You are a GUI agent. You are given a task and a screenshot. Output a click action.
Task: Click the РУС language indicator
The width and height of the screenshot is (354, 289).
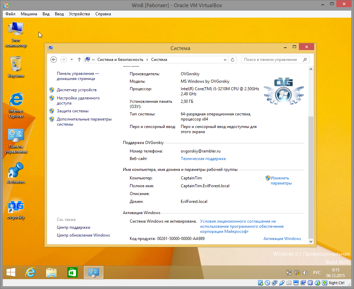click(x=317, y=273)
